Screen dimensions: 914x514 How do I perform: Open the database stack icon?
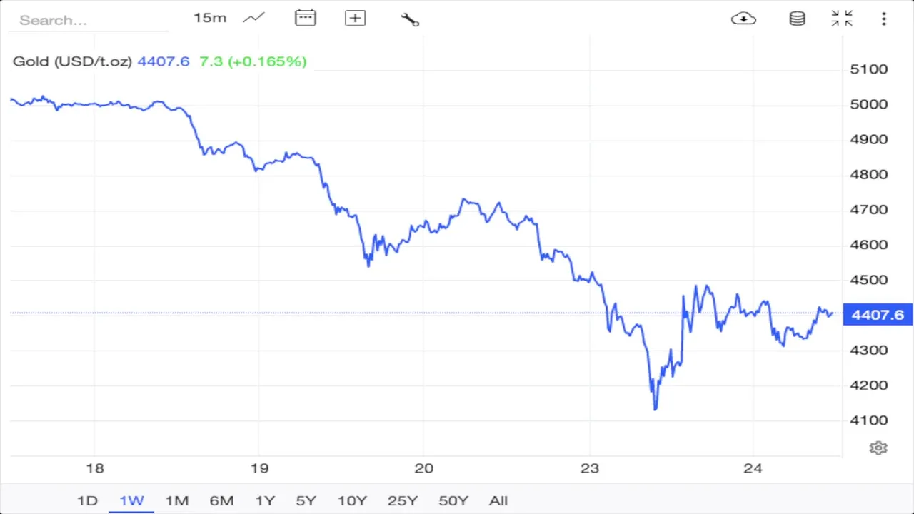click(797, 19)
